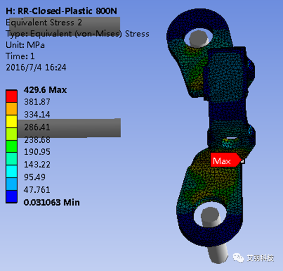283x271 pixels.
Task: Click the 95.49 legend value
Action: pyautogui.click(x=35, y=177)
